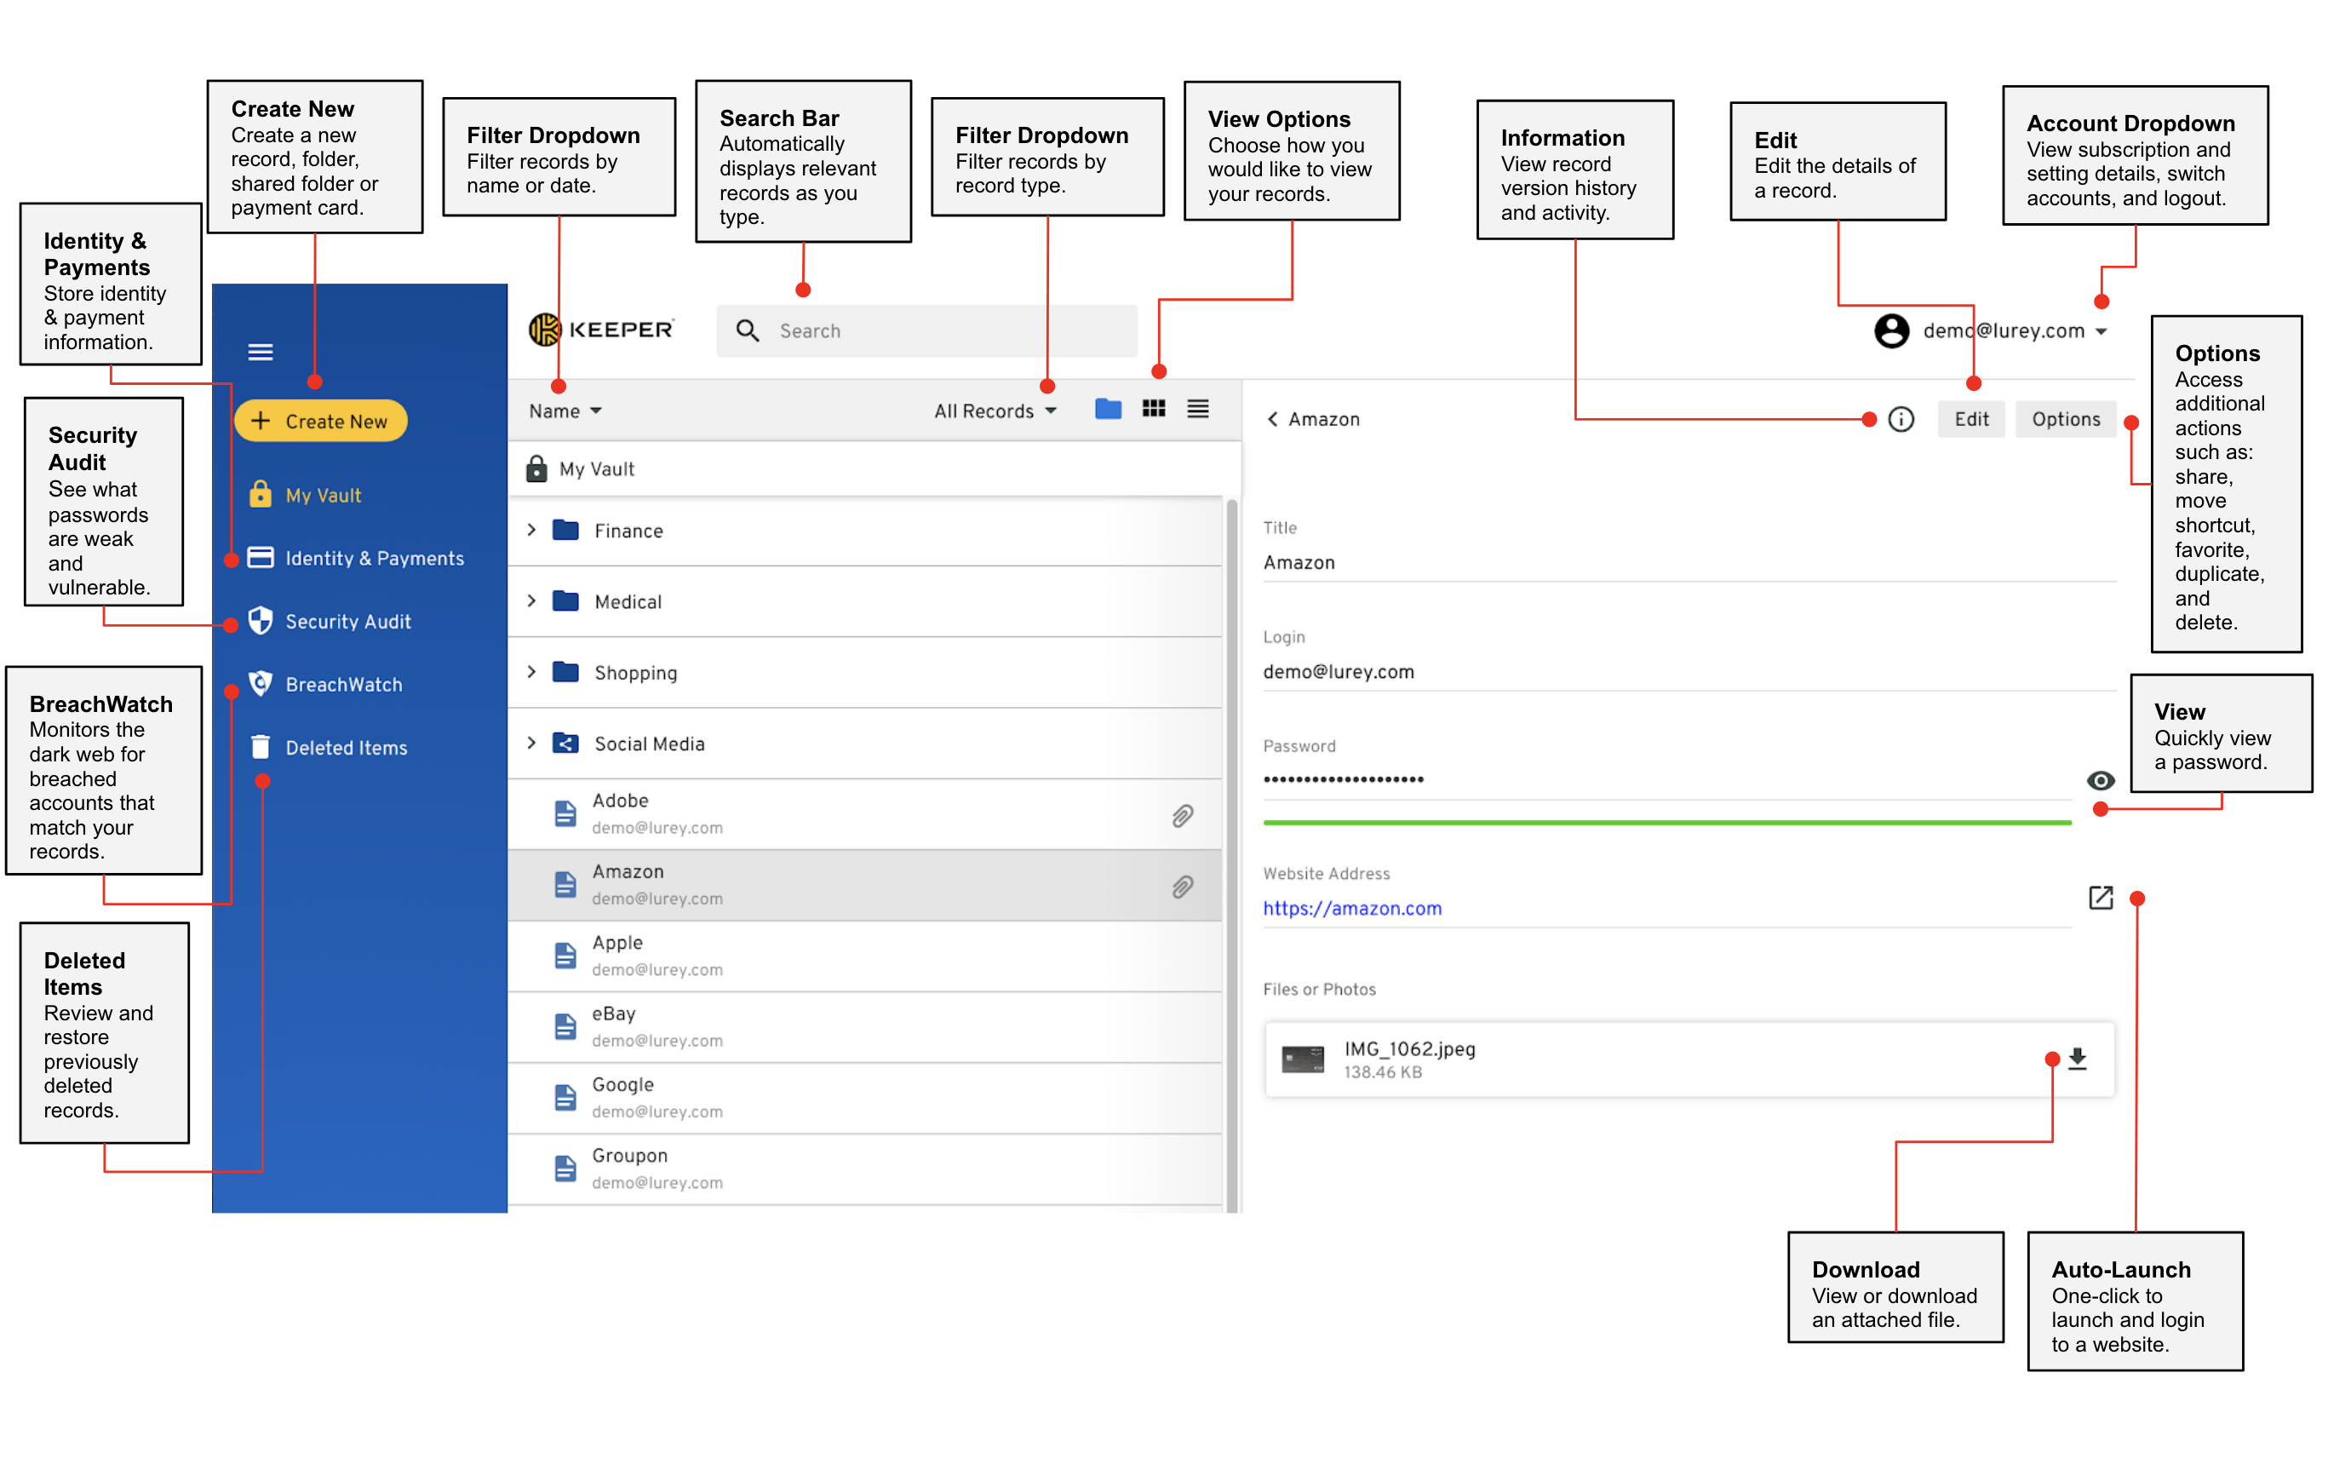This screenshot has width=2328, height=1470.
Task: Click the Options button
Action: point(2066,419)
